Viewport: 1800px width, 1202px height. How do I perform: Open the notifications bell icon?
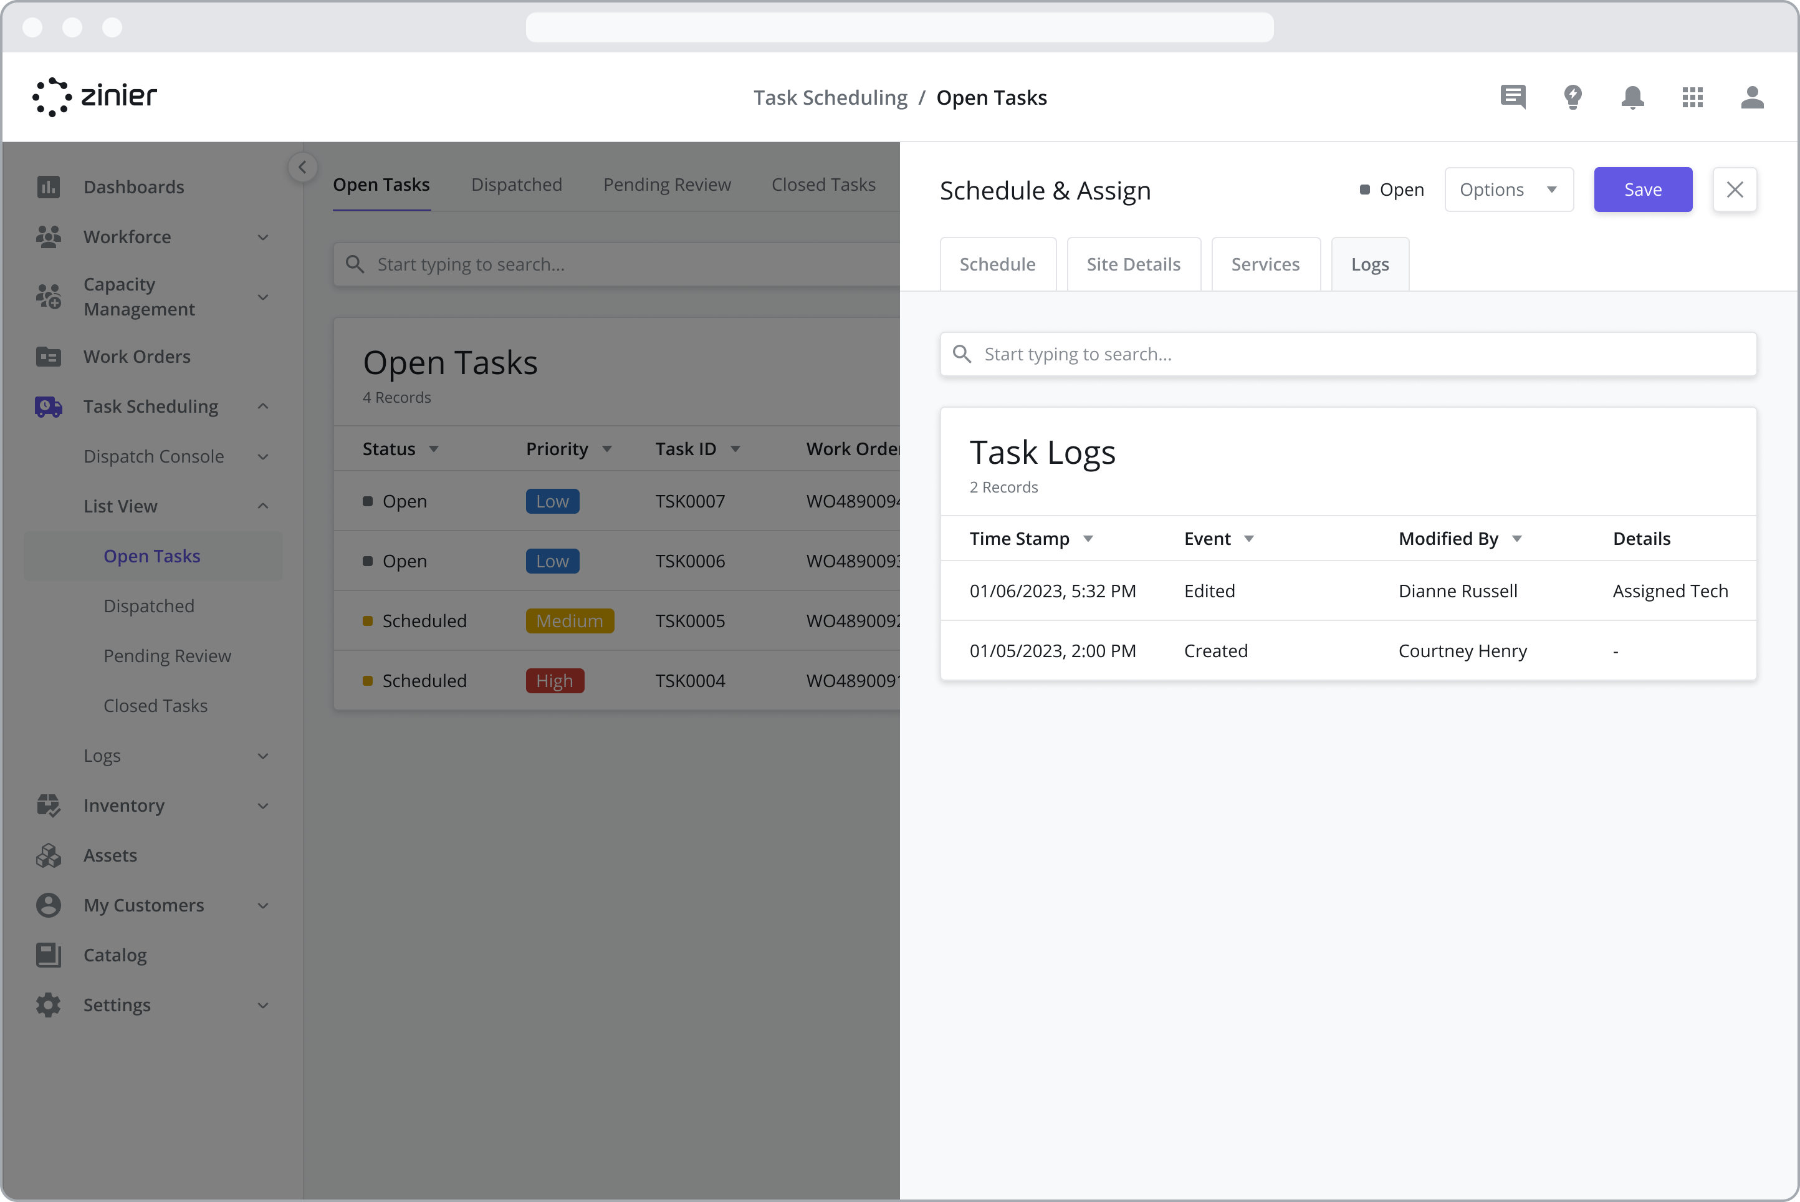click(1632, 97)
